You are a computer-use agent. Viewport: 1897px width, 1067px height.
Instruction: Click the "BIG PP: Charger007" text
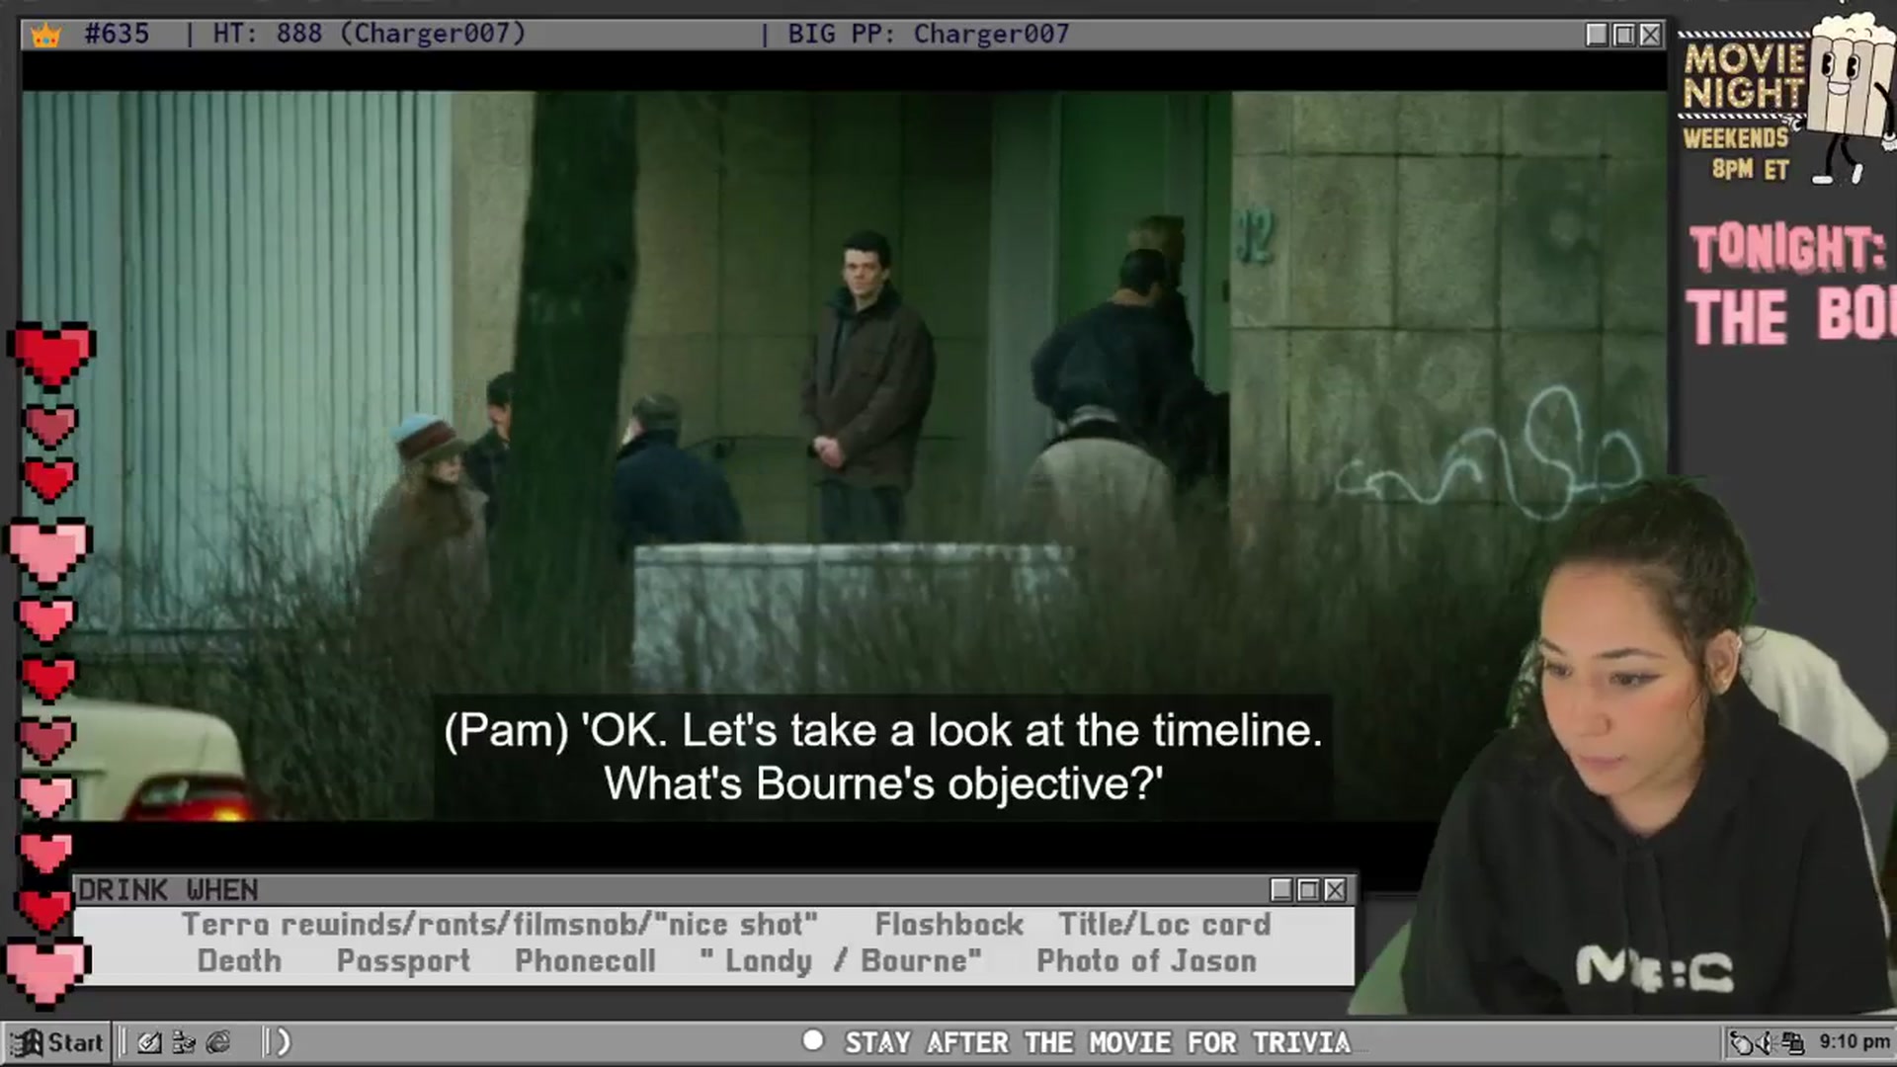928,34
